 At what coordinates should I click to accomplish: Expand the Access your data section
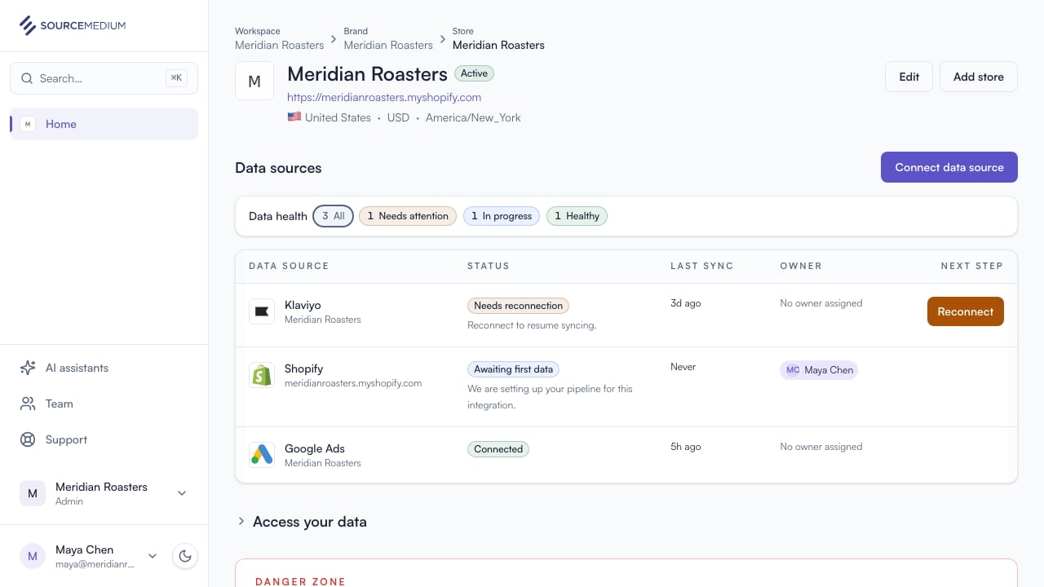coord(301,522)
